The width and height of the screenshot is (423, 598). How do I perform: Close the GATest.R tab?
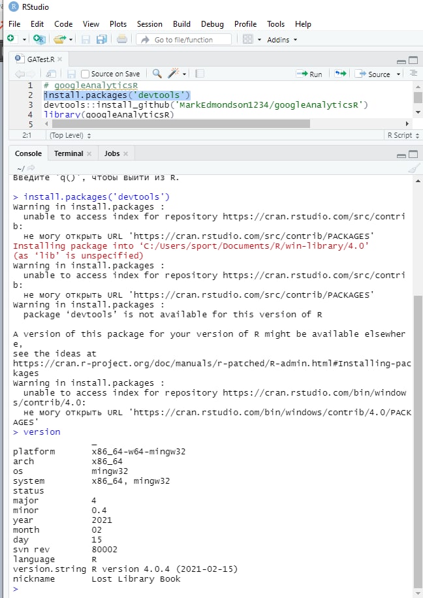(x=60, y=59)
